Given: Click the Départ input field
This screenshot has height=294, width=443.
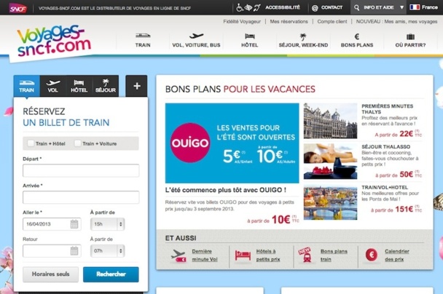Looking at the screenshot, I should (81, 170).
